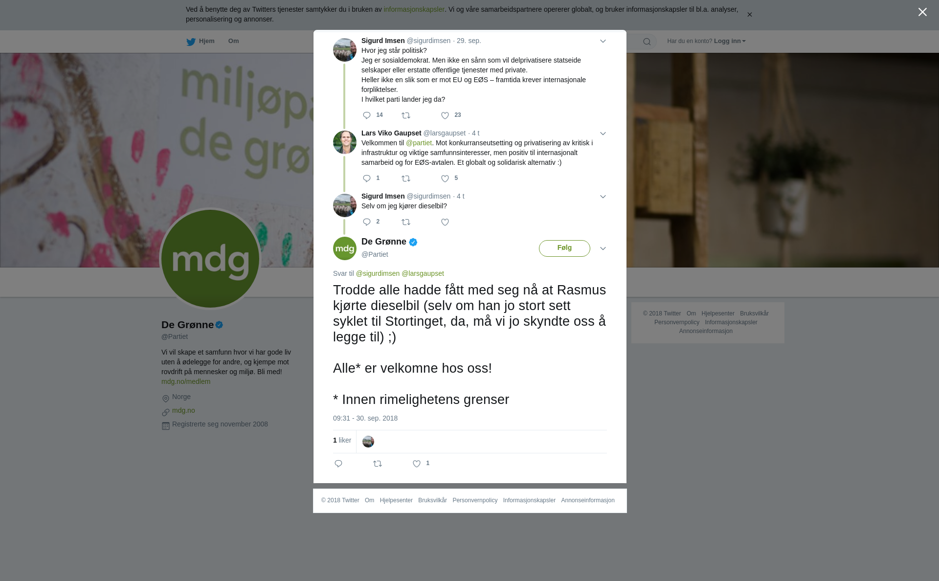Open the Logg inn dropdown

pyautogui.click(x=729, y=41)
